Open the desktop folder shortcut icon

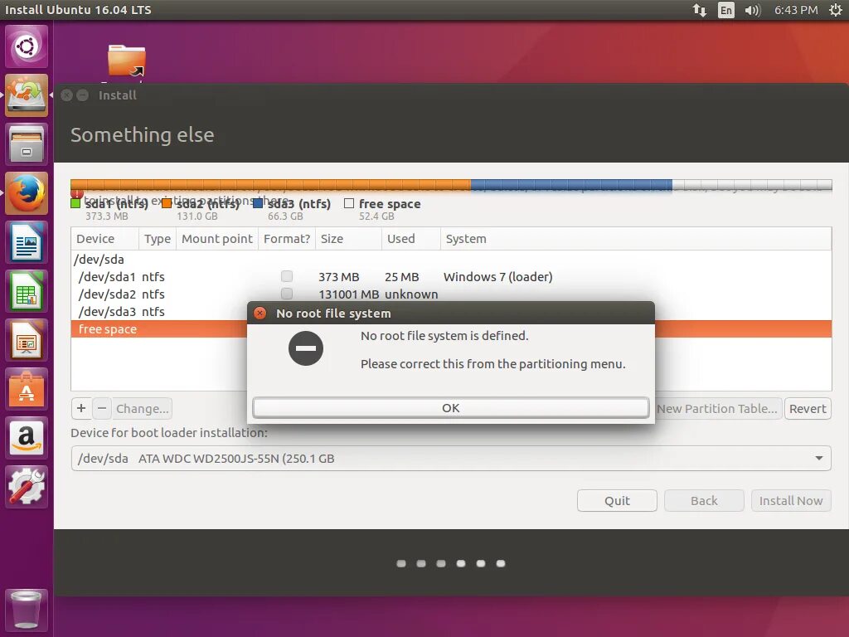point(127,60)
